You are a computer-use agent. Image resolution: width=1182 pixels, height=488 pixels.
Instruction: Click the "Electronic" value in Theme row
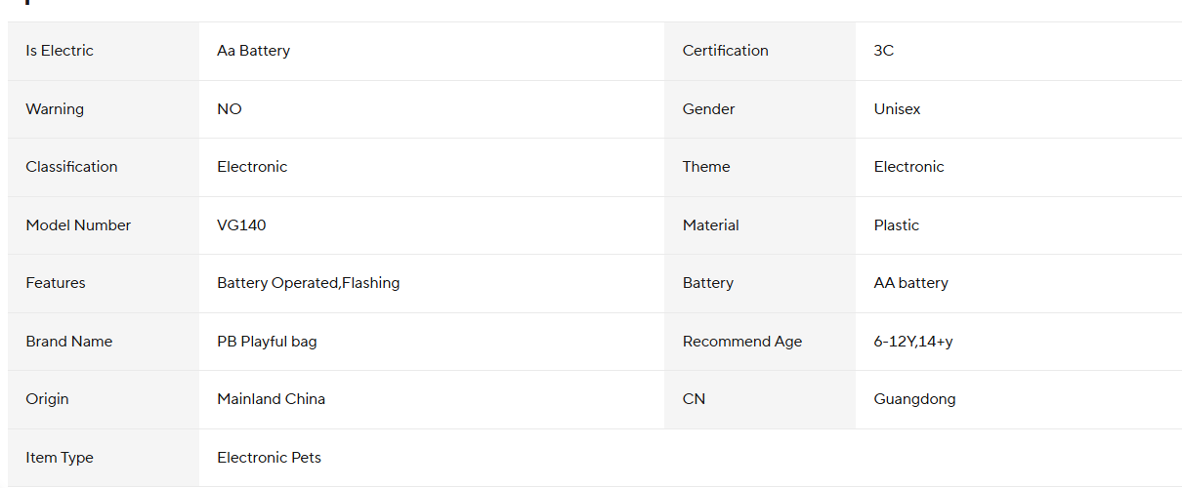click(x=908, y=167)
